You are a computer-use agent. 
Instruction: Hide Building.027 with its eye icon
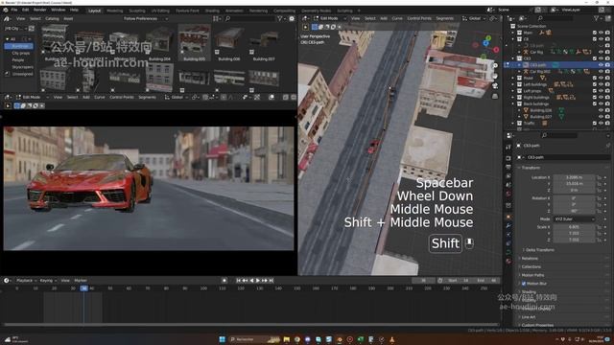[602, 117]
